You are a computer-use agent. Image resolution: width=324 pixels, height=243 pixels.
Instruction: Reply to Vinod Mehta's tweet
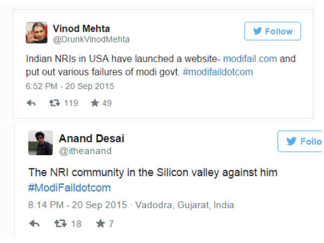tap(31, 103)
